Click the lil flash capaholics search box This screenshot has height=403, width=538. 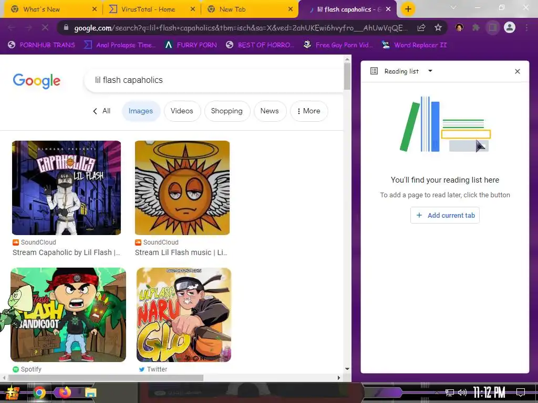pos(213,80)
